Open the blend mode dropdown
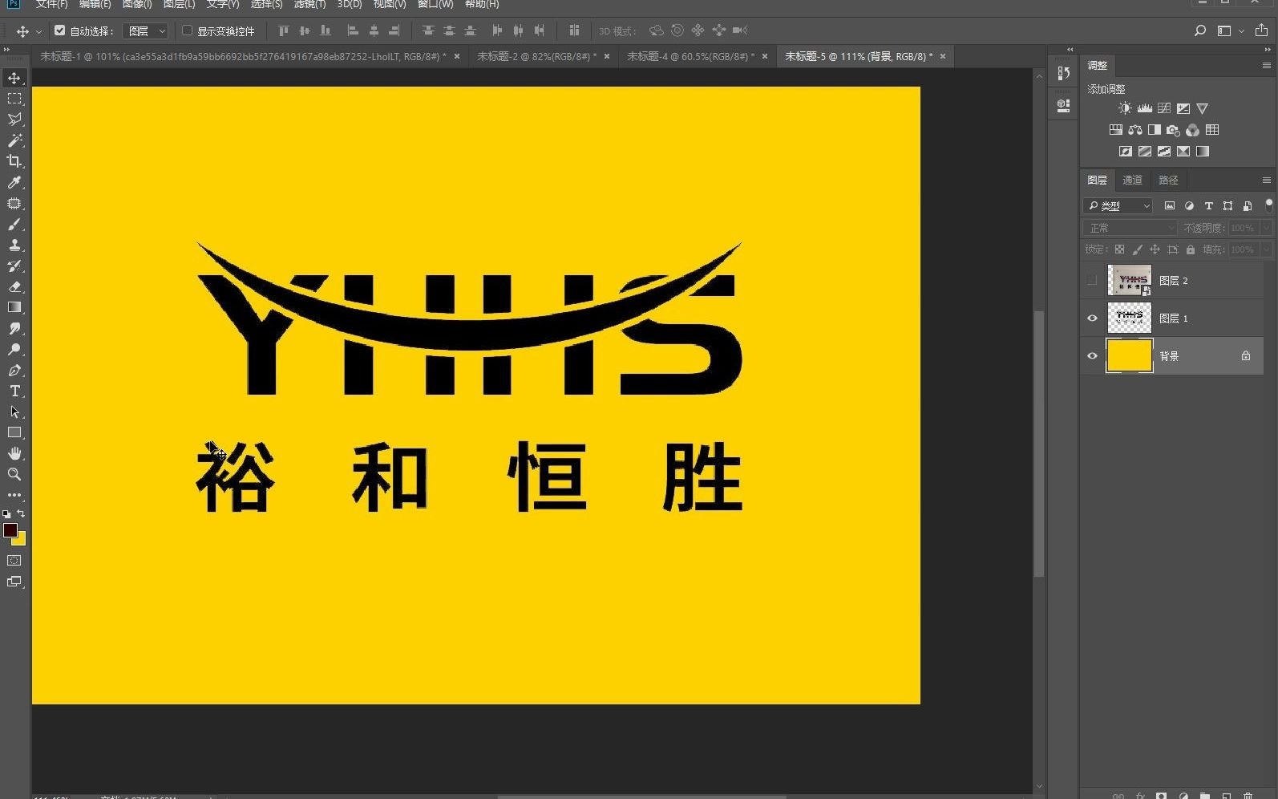1278x799 pixels. point(1130,228)
